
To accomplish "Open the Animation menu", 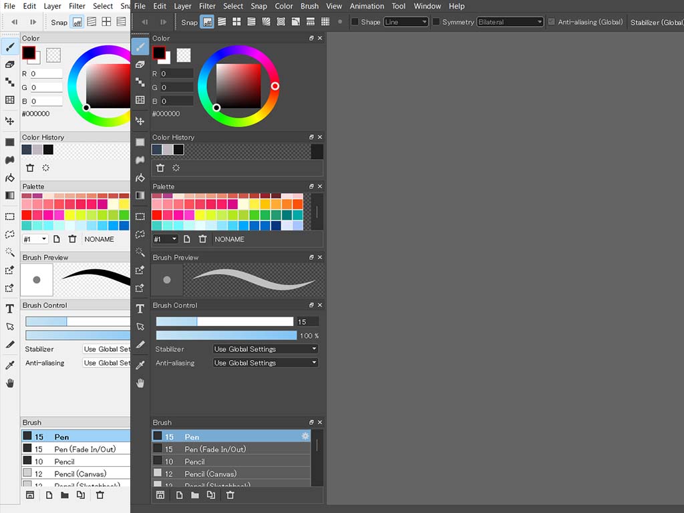I will 367,6.
